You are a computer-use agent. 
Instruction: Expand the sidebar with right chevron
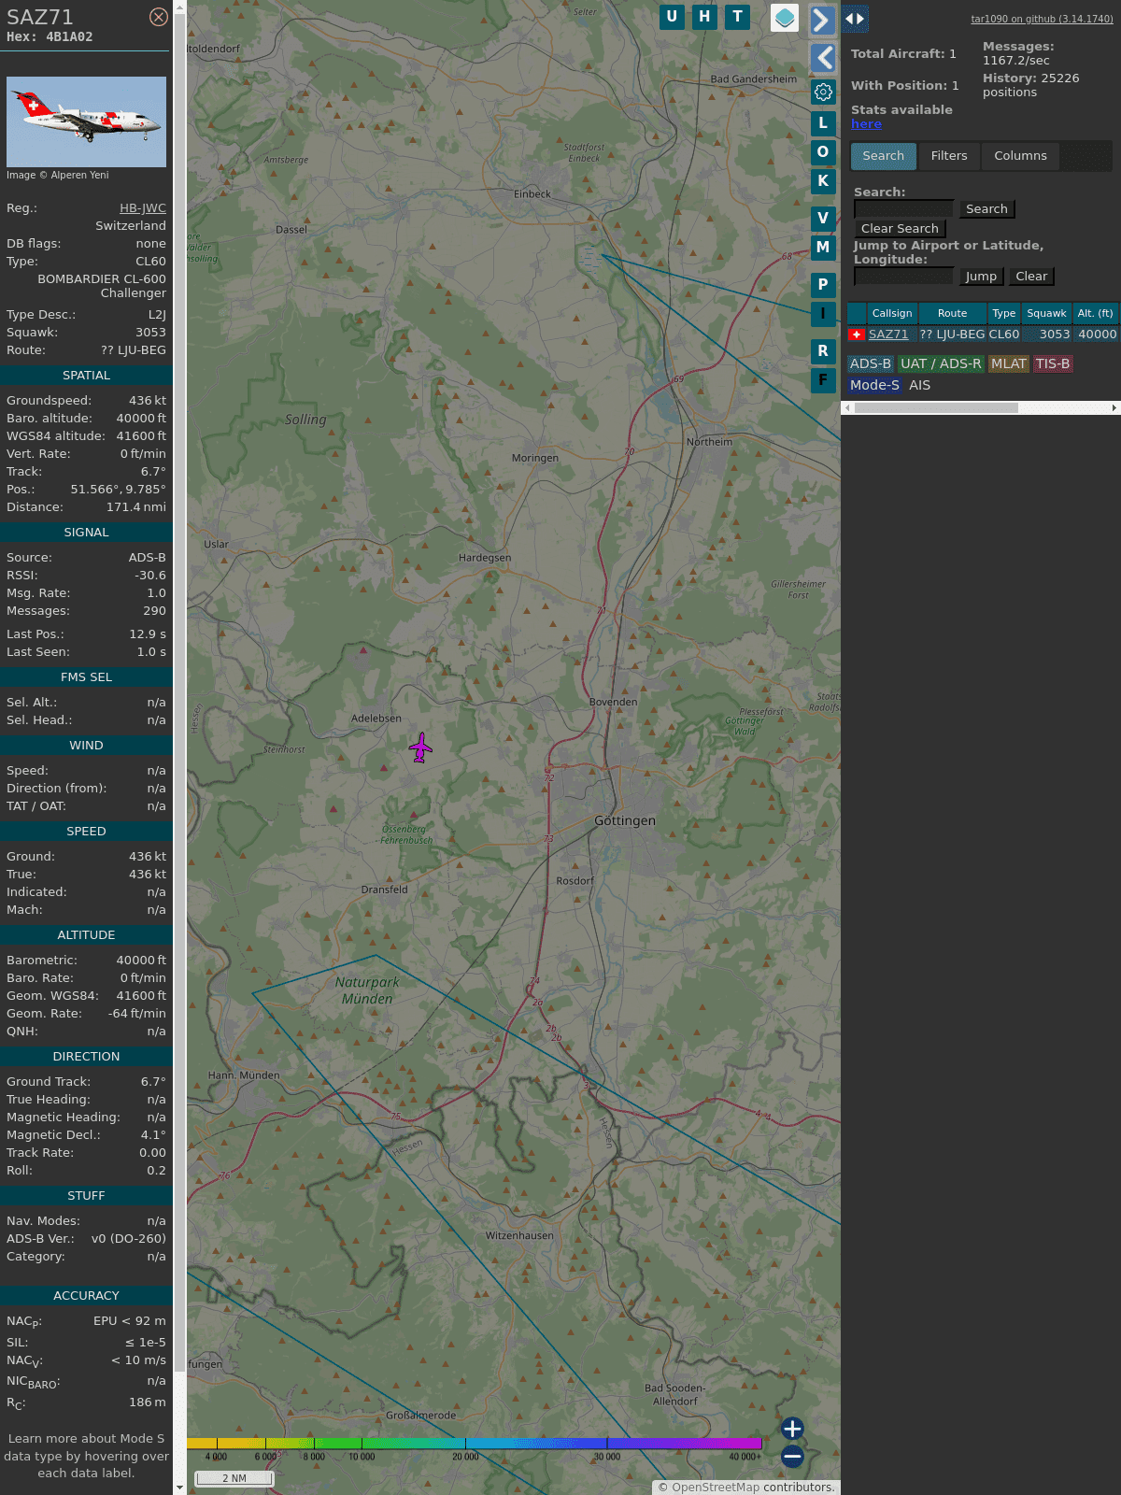point(822,21)
